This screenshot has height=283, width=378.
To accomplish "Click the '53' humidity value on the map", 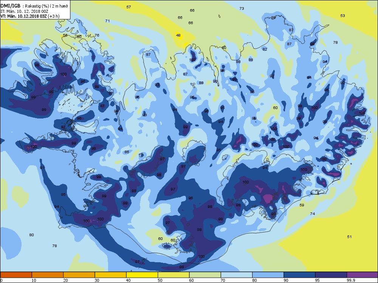I will point(342,15).
